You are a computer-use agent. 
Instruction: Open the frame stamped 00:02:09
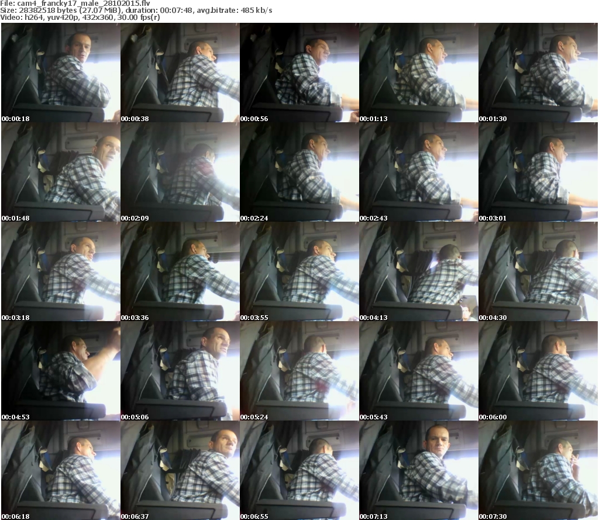[180, 173]
